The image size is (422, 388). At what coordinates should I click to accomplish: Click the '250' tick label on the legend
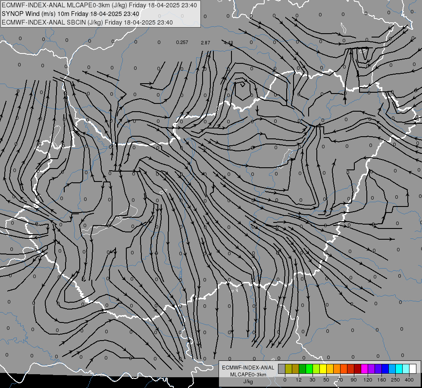tap(395, 380)
